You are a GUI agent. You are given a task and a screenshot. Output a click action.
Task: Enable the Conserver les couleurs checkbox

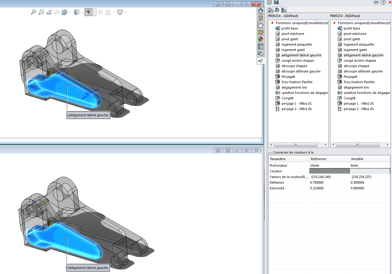tap(270, 153)
